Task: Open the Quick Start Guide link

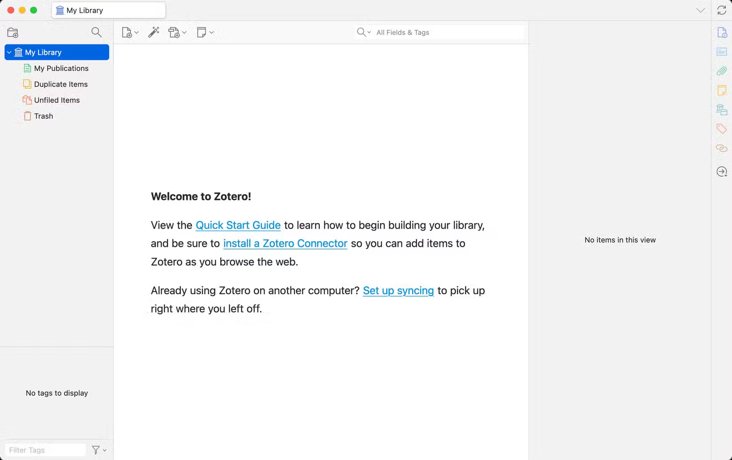Action: point(238,225)
